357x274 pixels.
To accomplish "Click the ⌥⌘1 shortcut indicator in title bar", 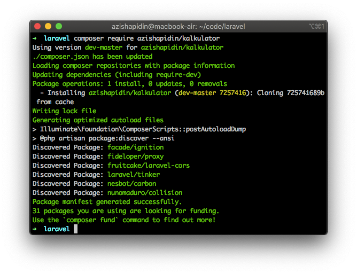I will [x=316, y=26].
